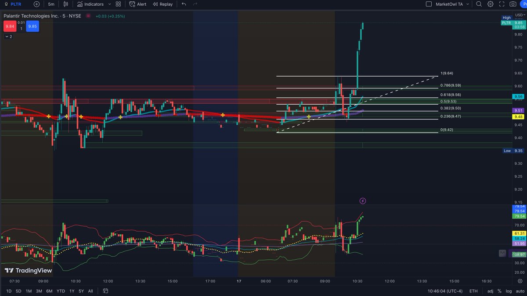Select the YTD date range

(x=61, y=291)
